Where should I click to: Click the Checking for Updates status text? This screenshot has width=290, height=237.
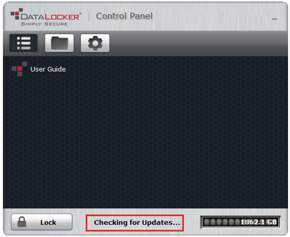click(137, 222)
